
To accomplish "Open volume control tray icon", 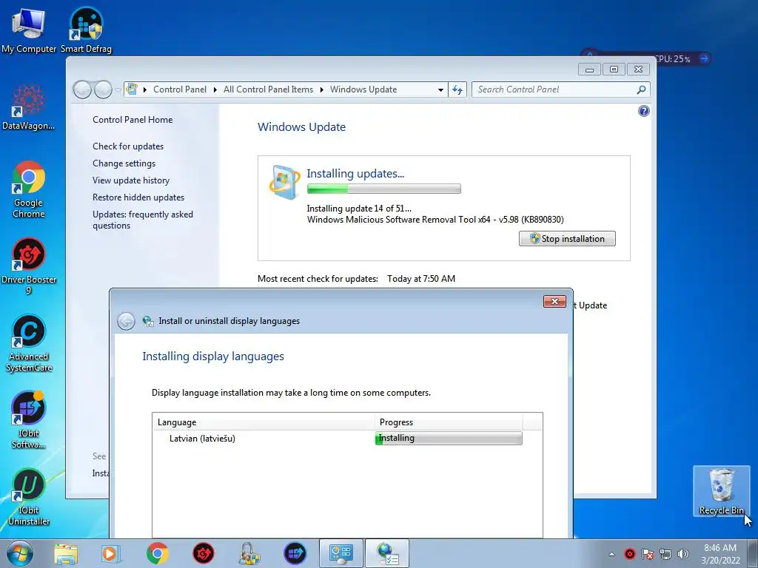I will [683, 554].
